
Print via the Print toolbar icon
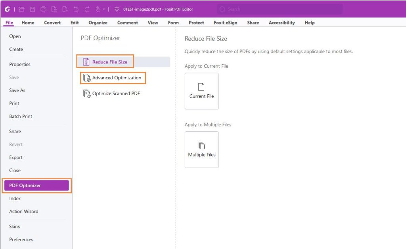click(x=44, y=9)
